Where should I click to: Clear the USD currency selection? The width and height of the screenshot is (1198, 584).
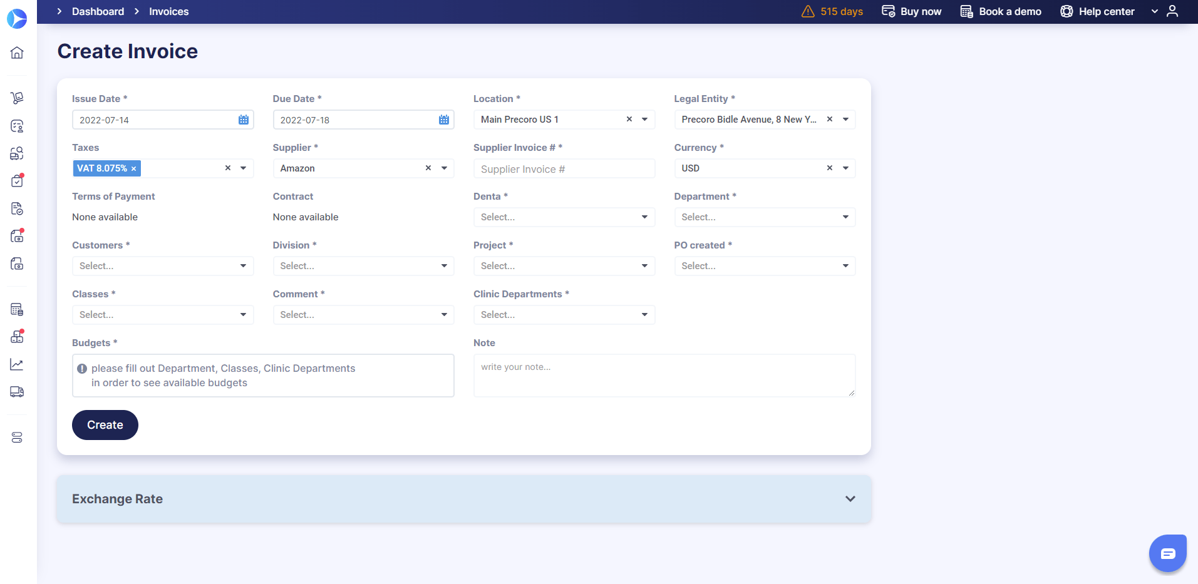(830, 168)
